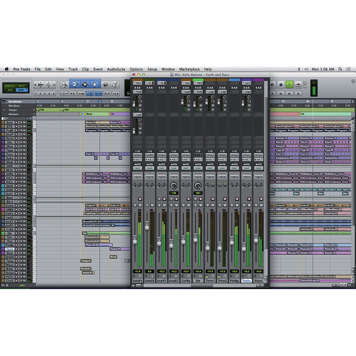Click the Gtr channel volume fader
The height and width of the screenshot is (356, 356).
tap(195, 238)
